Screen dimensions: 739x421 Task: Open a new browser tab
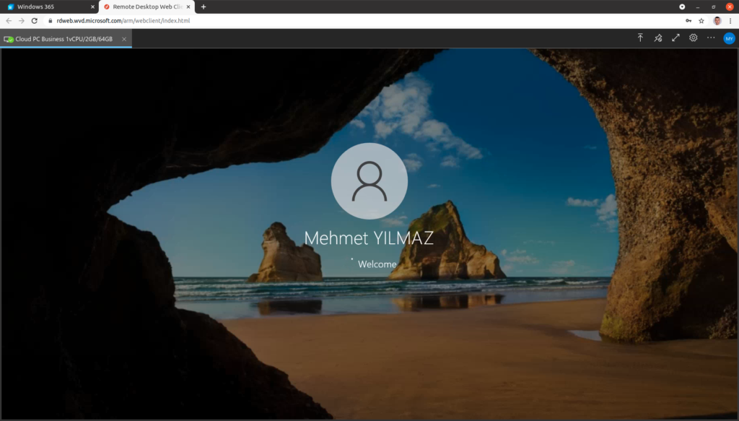(204, 6)
